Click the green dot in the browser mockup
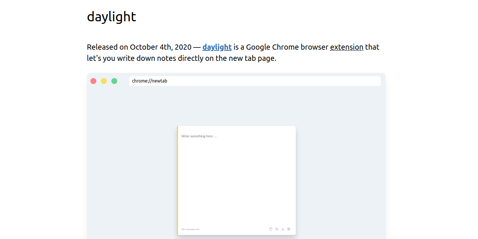 click(x=114, y=81)
